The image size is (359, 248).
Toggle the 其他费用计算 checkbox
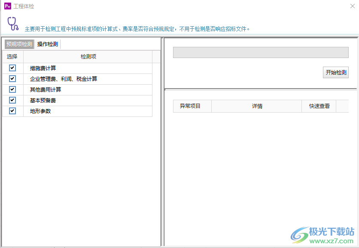tap(12, 89)
